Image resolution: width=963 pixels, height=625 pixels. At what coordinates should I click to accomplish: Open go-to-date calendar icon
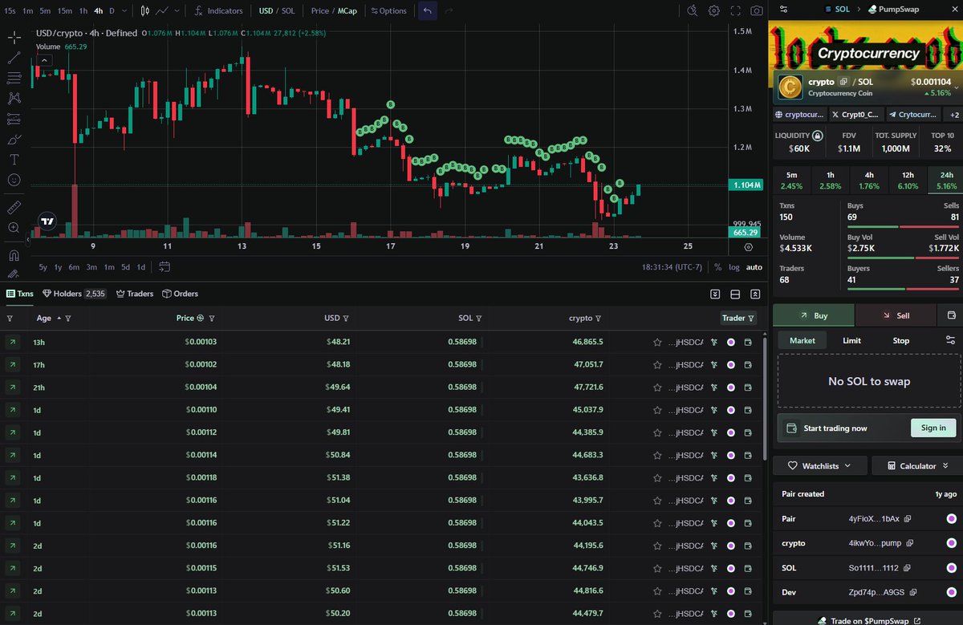click(x=165, y=267)
